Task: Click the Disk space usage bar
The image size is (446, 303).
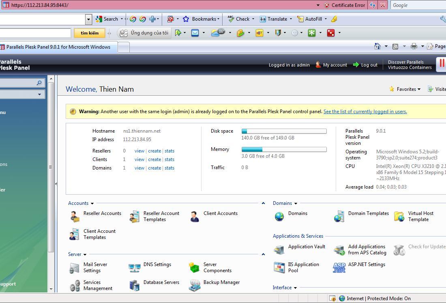Action: [x=284, y=131]
